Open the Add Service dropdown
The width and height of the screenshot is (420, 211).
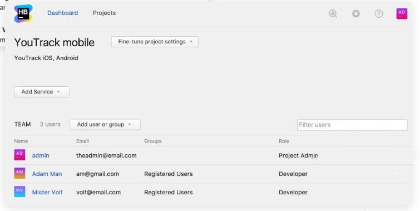click(x=42, y=92)
